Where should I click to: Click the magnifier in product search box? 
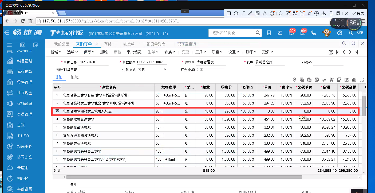(x=258, y=33)
